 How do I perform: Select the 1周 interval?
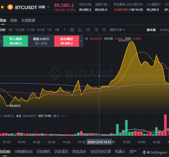point(57,30)
